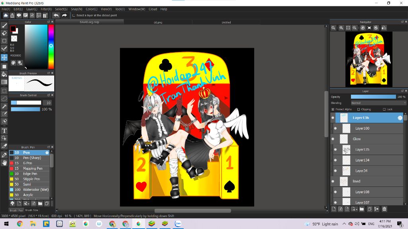Open Cloud menu
Viewport: 408px width, 229px height.
[153, 9]
